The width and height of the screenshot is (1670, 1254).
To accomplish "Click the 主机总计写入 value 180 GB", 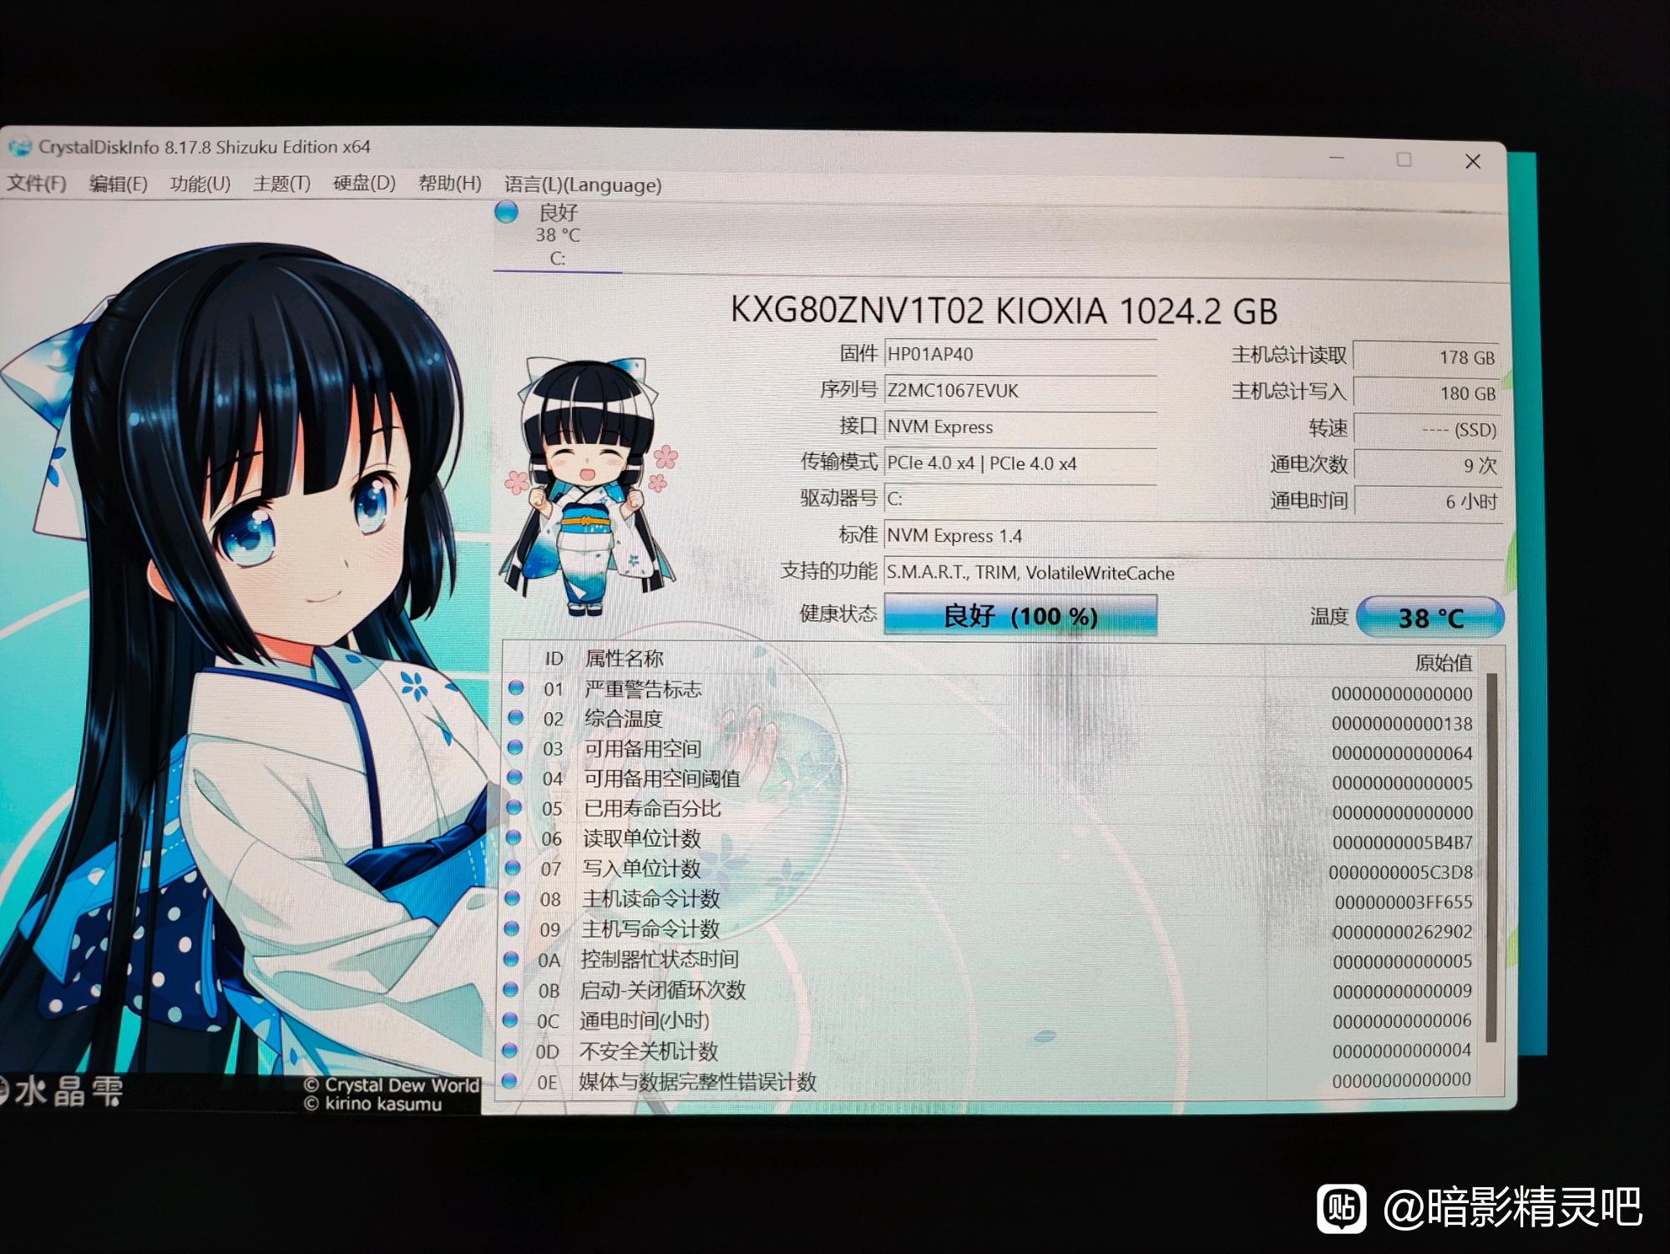I will (x=1427, y=392).
